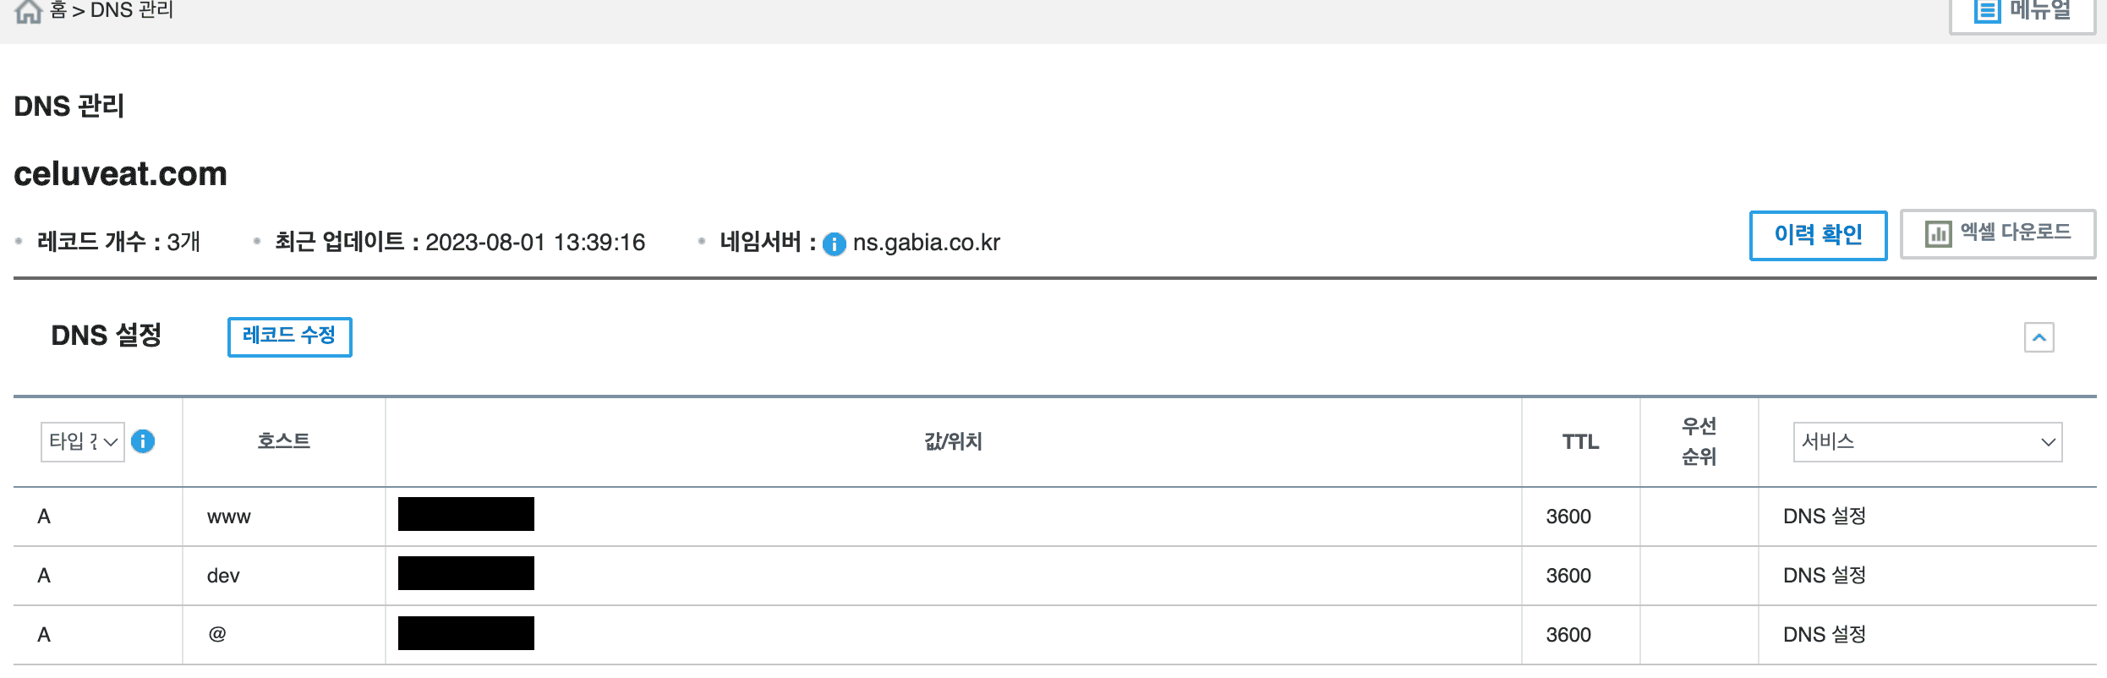Click the manual document icon
This screenshot has width=2107, height=678.
tap(1987, 11)
